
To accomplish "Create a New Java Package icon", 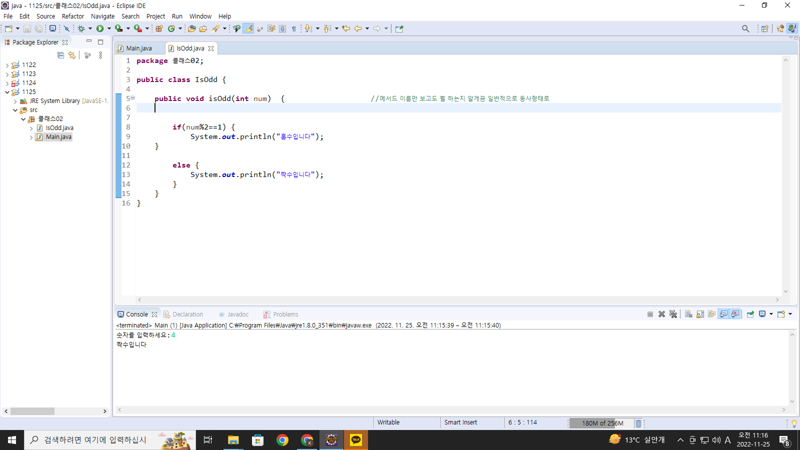I will point(159,28).
